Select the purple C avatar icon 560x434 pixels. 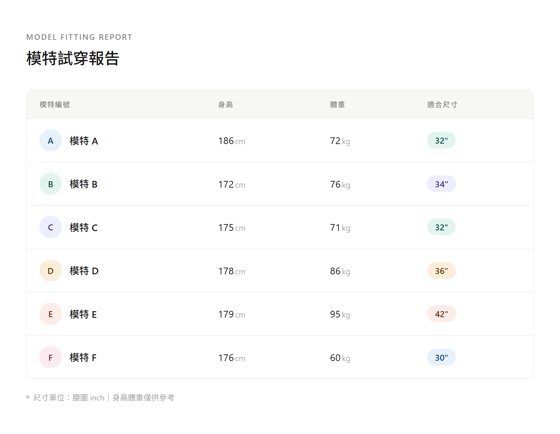coord(51,227)
